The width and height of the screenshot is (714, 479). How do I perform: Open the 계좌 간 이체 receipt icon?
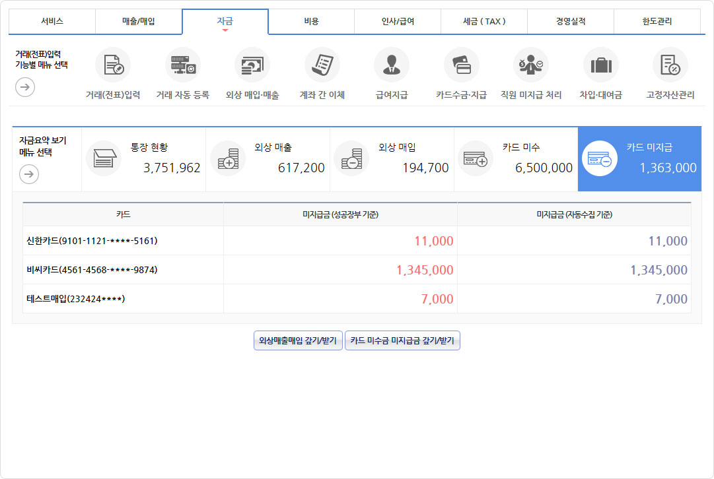(x=322, y=65)
